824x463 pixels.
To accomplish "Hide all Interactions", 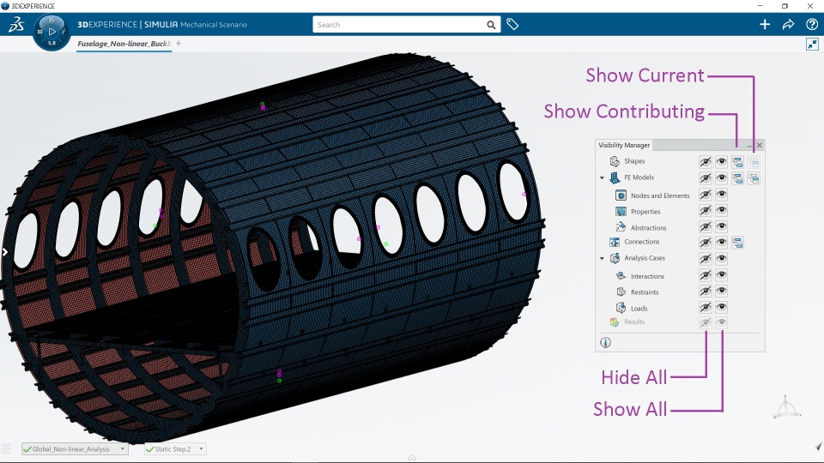I will pos(706,274).
